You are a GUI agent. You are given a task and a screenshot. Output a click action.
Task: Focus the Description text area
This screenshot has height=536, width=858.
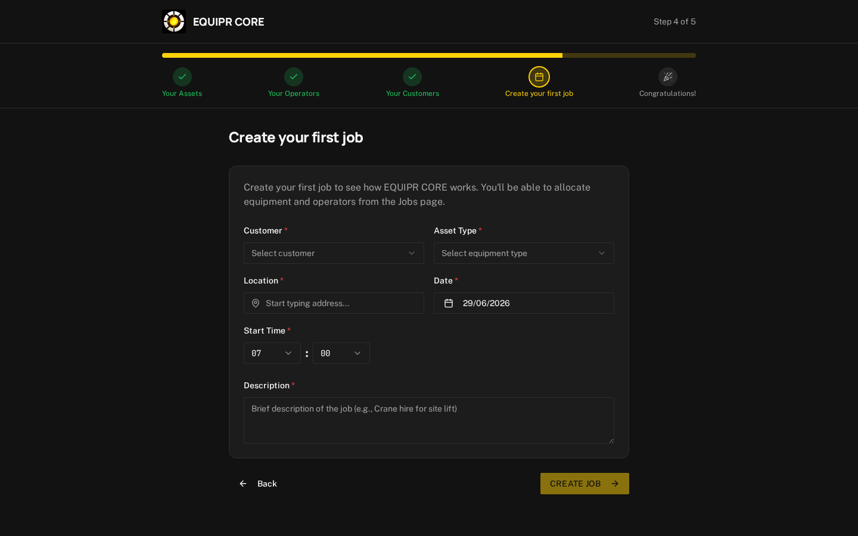tap(429, 420)
